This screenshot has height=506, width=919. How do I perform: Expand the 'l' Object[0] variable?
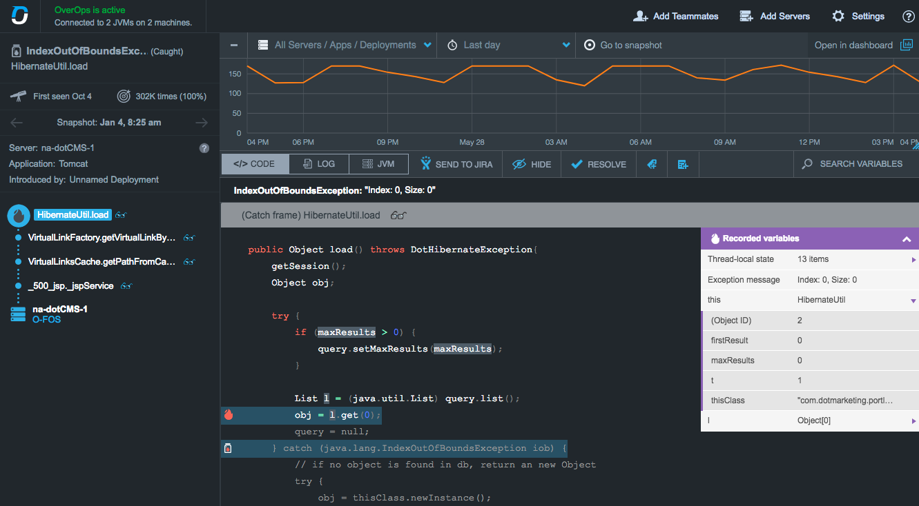(913, 421)
